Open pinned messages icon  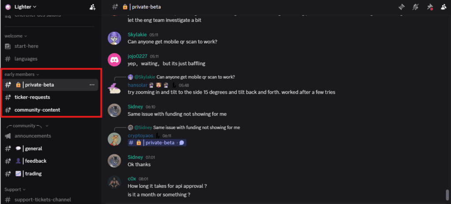point(430,7)
